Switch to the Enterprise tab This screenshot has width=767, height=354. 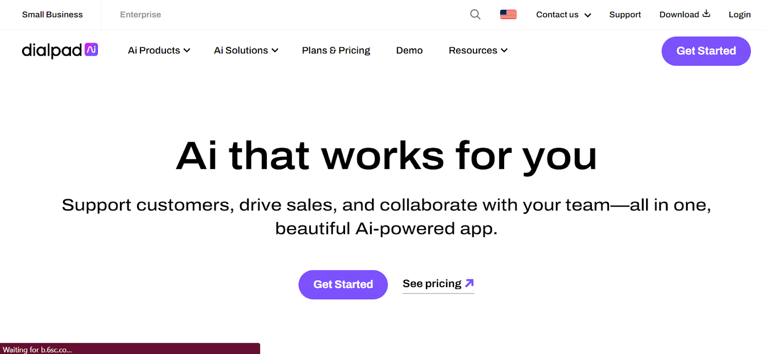(x=140, y=15)
